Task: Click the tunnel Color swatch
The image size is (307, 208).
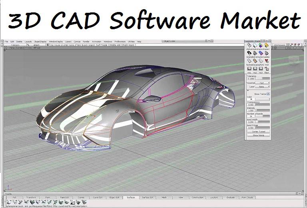Action: 251,99
